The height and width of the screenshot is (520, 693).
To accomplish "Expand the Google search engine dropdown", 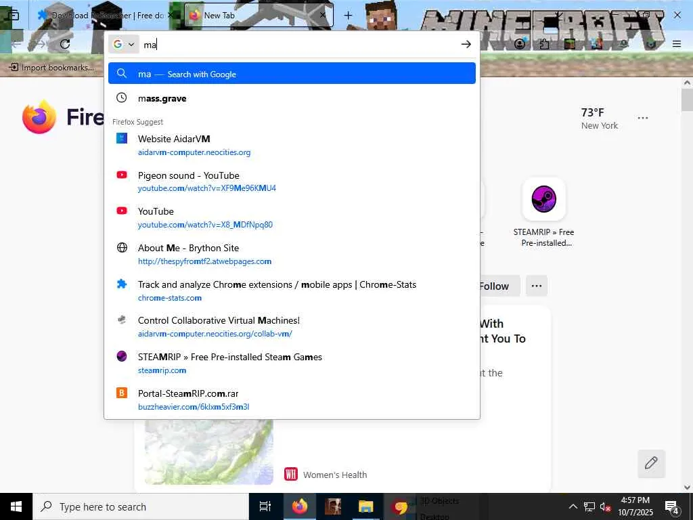I will [x=124, y=44].
